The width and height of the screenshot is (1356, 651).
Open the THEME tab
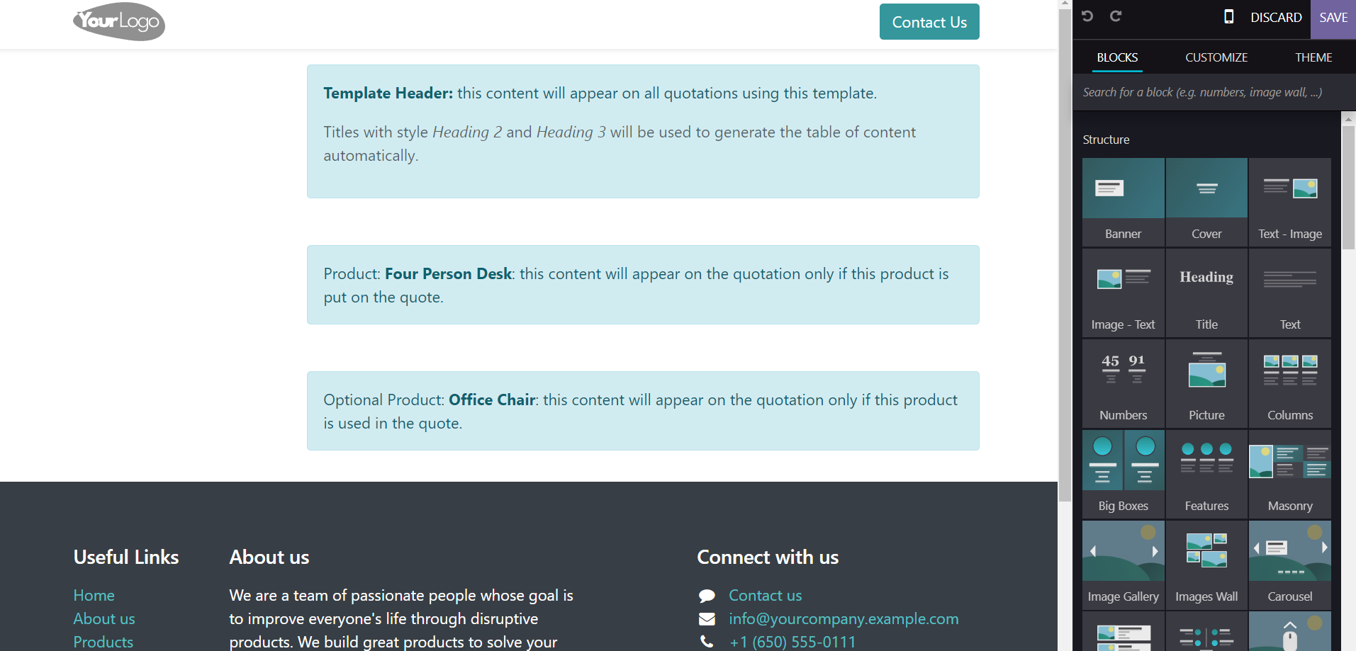(1313, 57)
